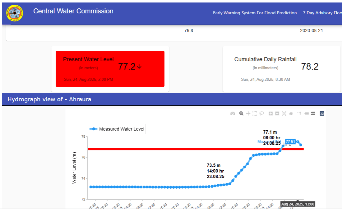Click the Central Water Commission logo
The width and height of the screenshot is (342, 212).
[15, 13]
